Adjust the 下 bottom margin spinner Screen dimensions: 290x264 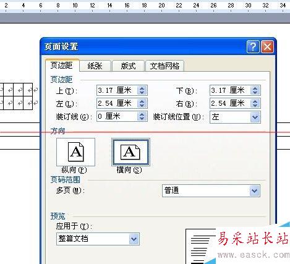[255, 90]
